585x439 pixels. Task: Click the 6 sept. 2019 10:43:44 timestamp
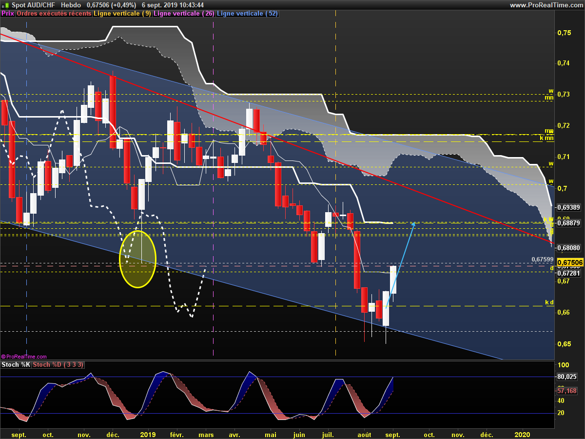point(173,5)
